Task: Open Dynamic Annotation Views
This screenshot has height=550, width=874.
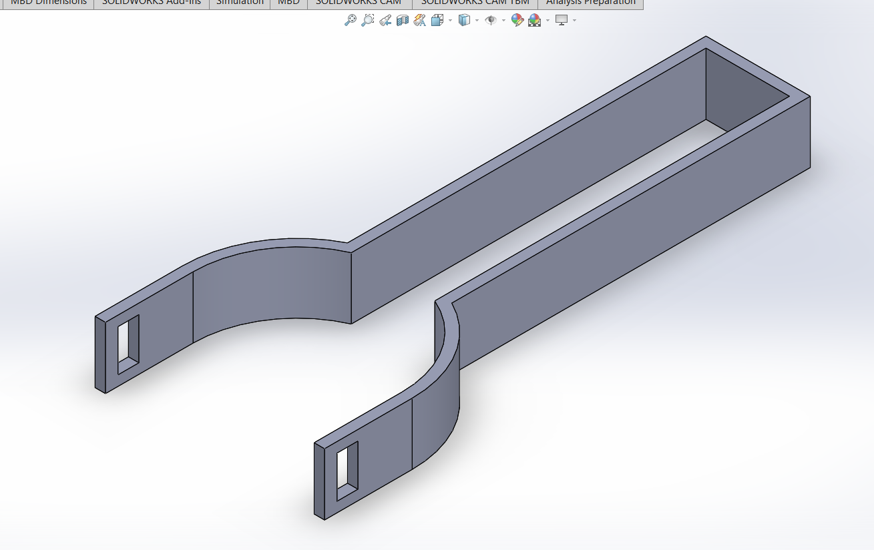Action: (420, 21)
